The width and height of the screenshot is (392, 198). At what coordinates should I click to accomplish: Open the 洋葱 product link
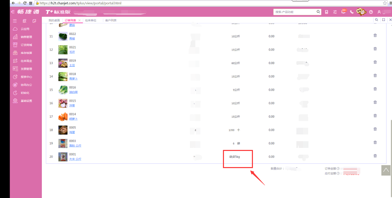pos(72,105)
